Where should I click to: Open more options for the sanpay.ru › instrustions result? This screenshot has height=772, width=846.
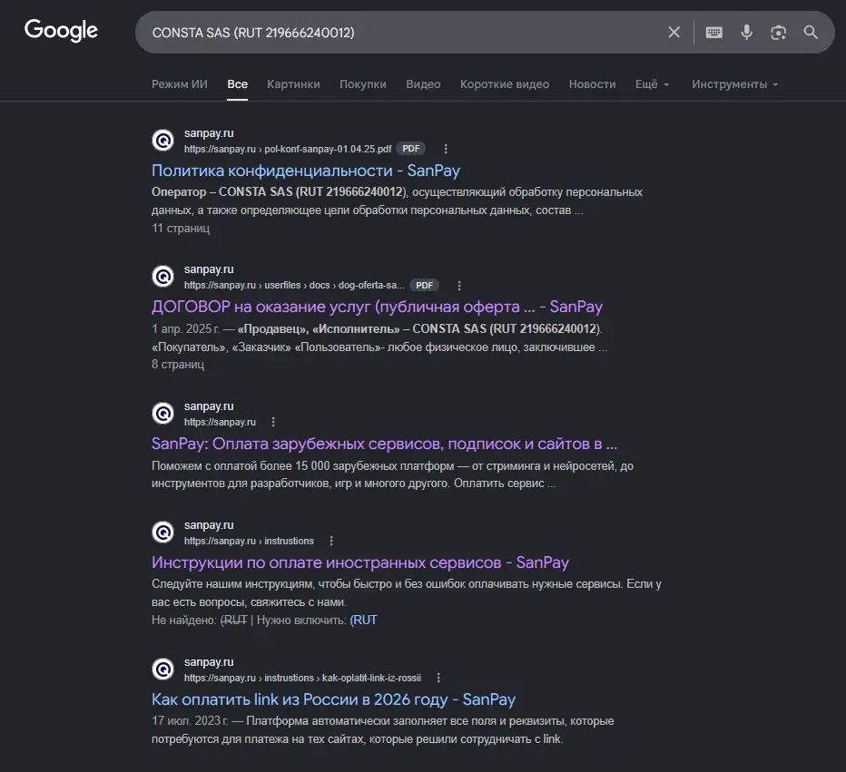point(331,541)
